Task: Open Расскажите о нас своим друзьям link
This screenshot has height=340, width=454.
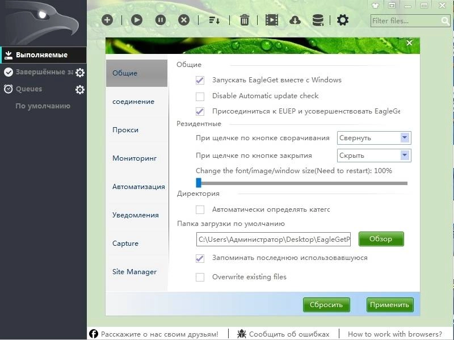Action: (x=159, y=334)
